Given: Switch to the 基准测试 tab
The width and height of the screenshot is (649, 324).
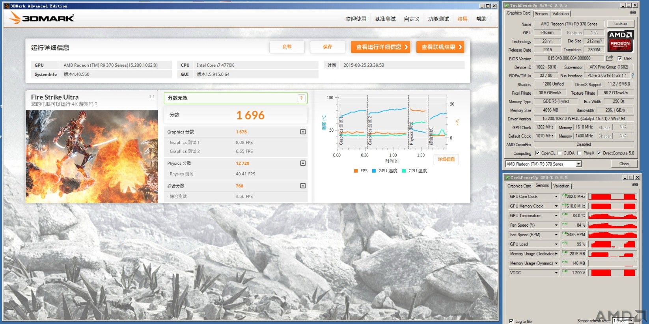Looking at the screenshot, I should pos(385,19).
